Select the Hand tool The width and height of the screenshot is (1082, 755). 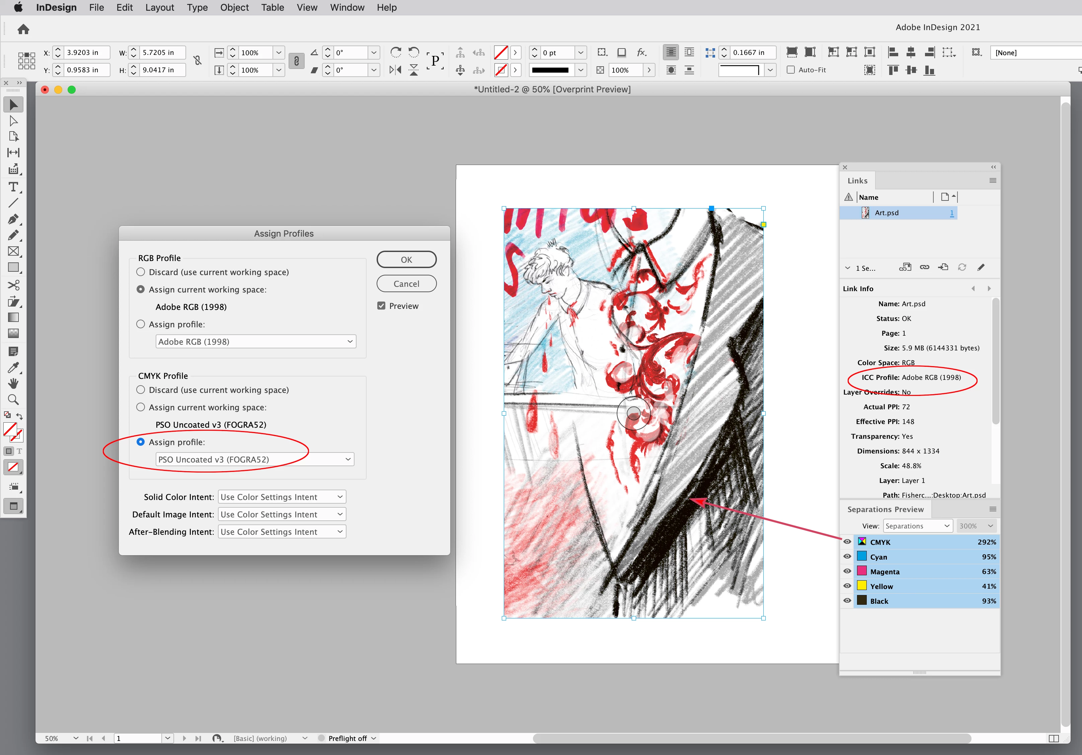point(13,384)
